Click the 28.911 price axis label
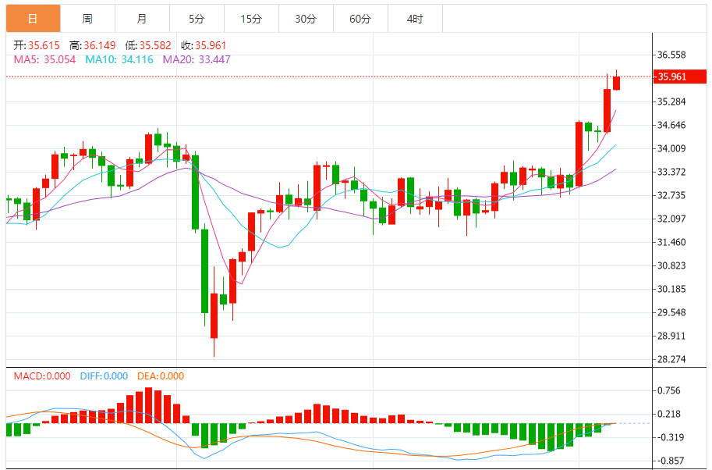 tap(671, 336)
